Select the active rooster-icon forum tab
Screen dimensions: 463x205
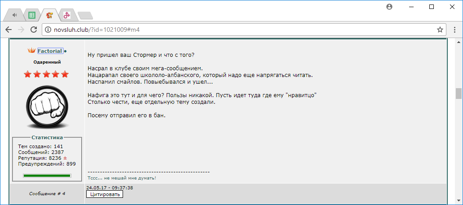click(49, 15)
